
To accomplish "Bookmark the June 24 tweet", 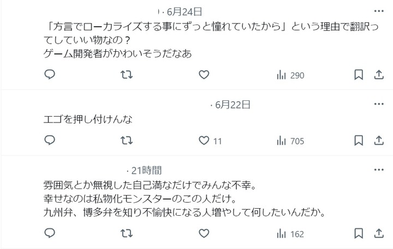I will point(359,75).
